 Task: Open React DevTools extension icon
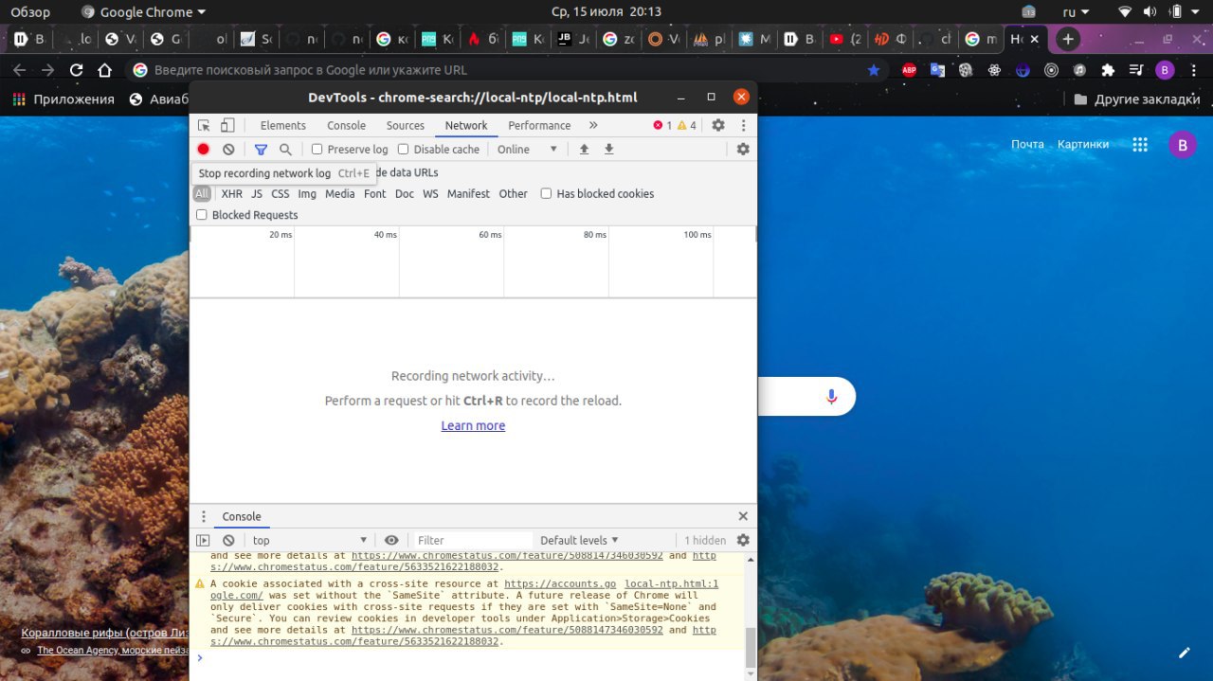coord(994,70)
